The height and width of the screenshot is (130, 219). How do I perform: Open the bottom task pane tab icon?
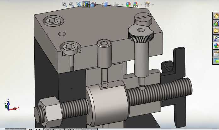coord(216,61)
